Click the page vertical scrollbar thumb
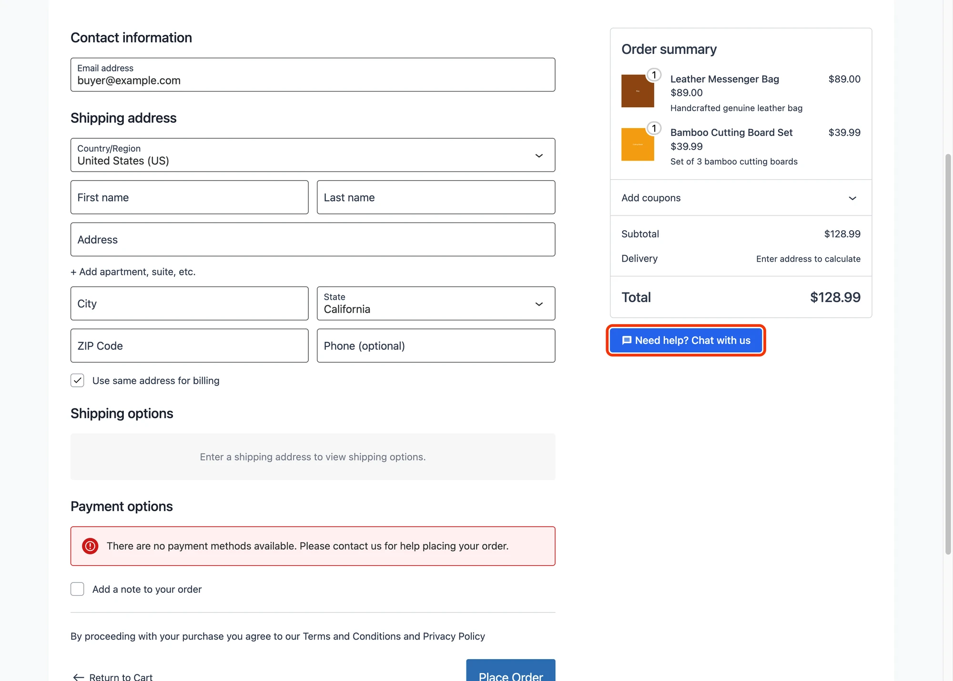 (948, 354)
